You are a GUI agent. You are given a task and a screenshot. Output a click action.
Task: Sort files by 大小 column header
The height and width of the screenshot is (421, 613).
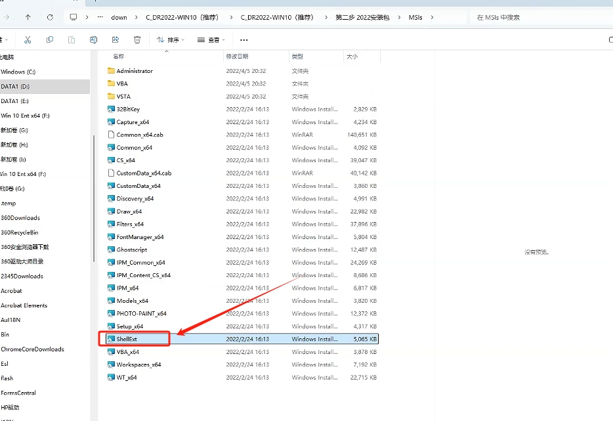[352, 57]
